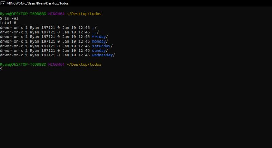272x148 pixels.
Task: Select the 'ls -al' command text
Action: coord(12,18)
